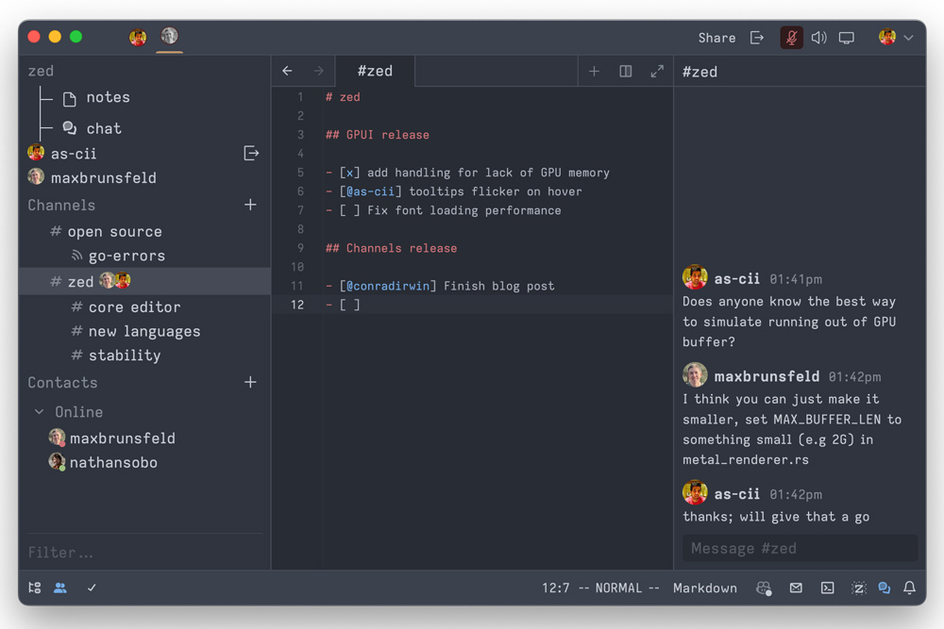Click the #zed chat panel header

point(700,72)
